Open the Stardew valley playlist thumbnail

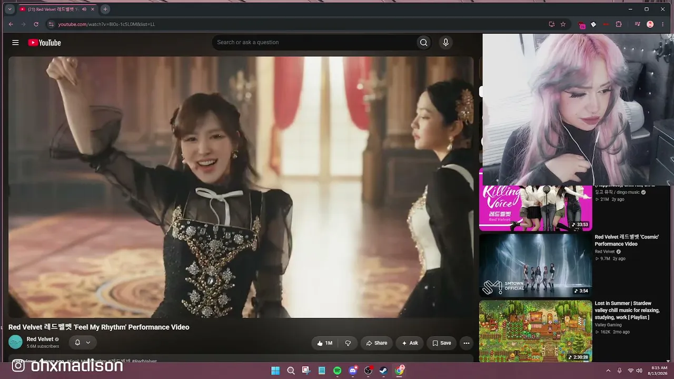tap(536, 332)
